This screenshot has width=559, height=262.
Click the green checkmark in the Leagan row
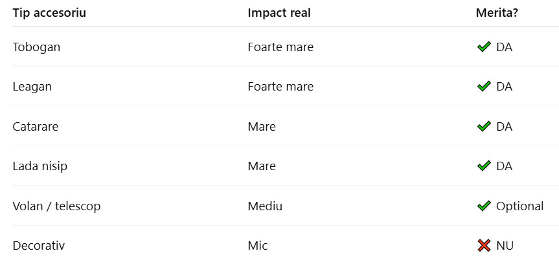[483, 87]
